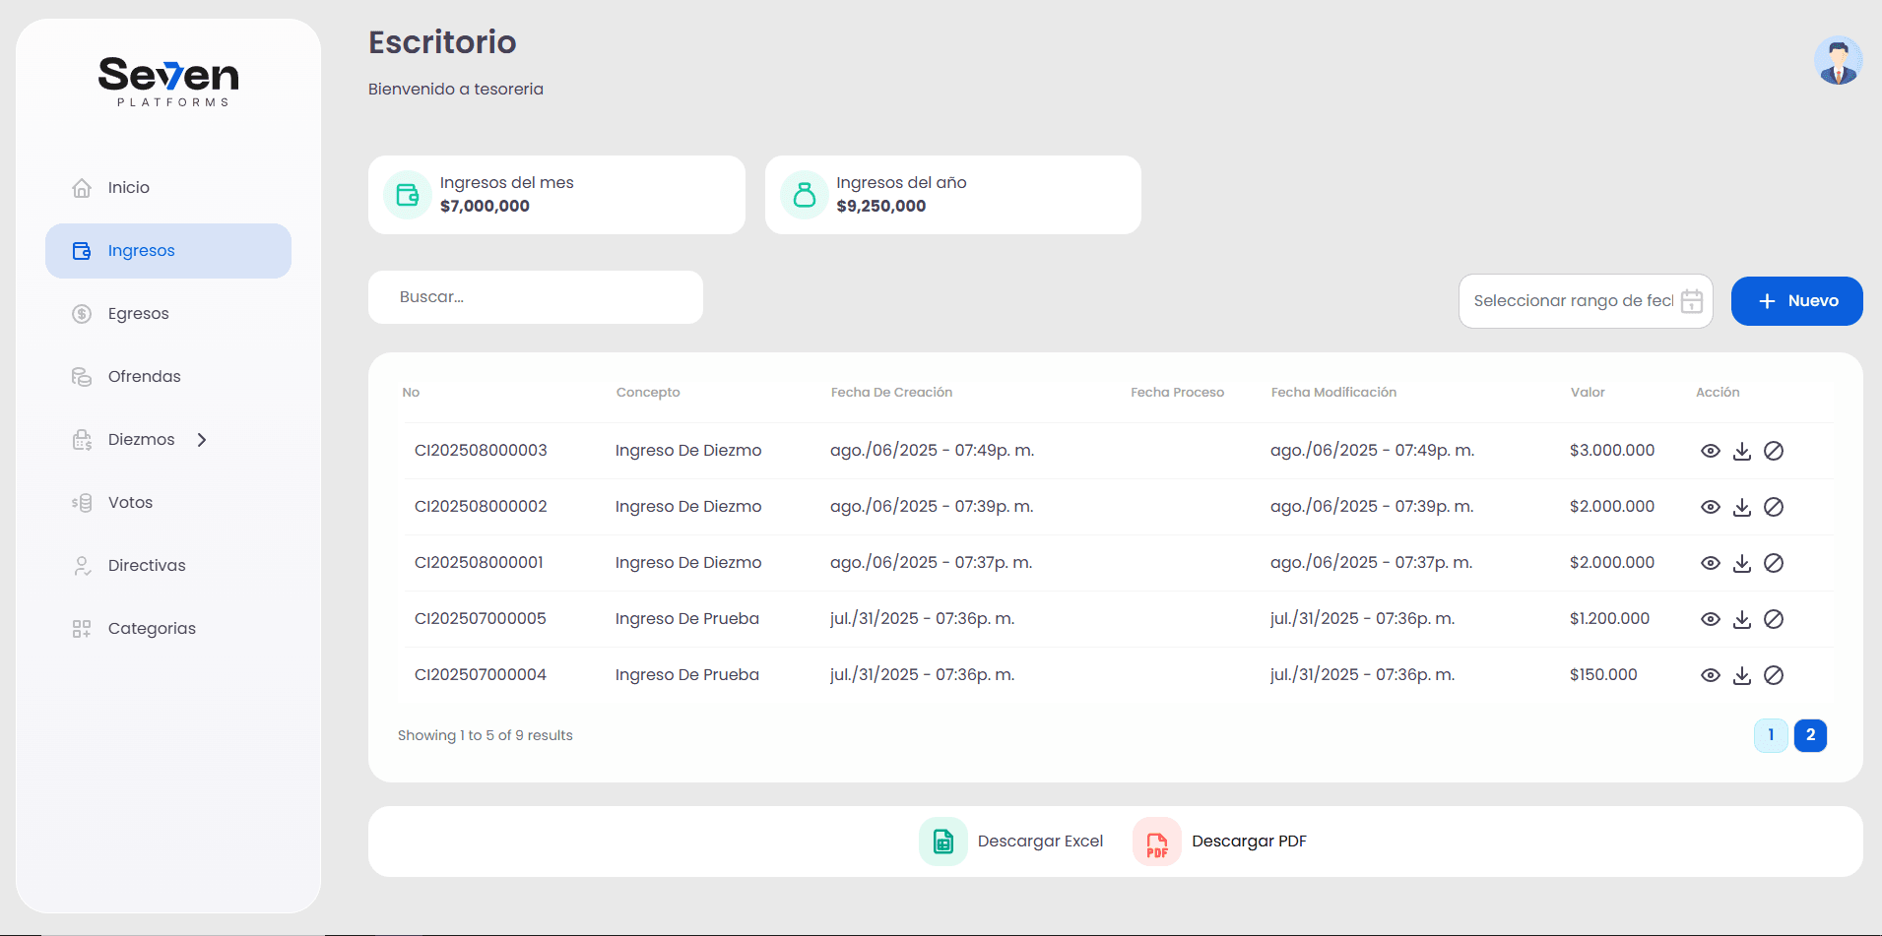Click the $1.200.000 value cell
This screenshot has width=1882, height=936.
[x=1609, y=619]
